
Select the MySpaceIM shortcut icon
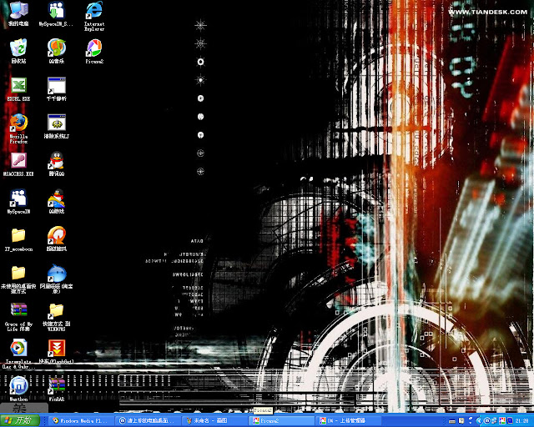click(18, 201)
